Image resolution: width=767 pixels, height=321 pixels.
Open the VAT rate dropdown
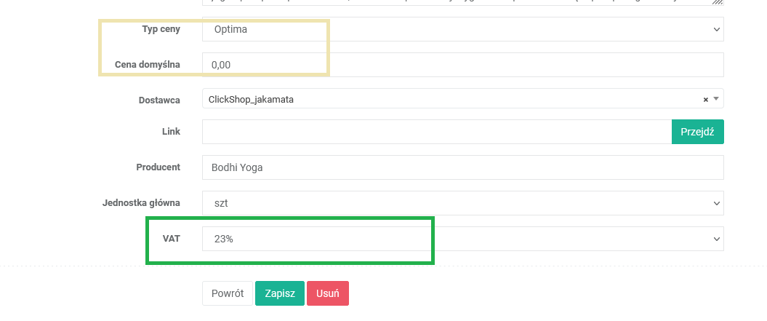click(x=462, y=238)
